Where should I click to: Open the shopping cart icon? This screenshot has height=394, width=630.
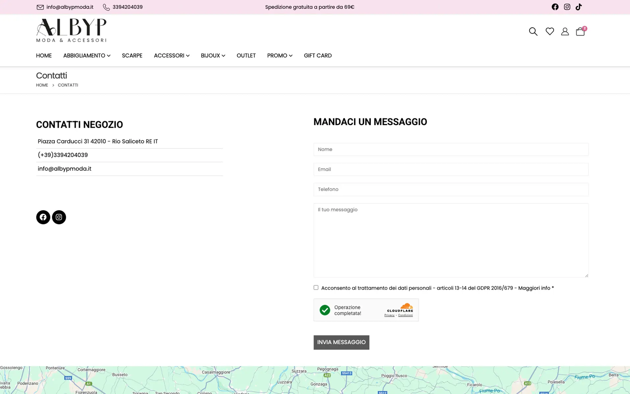pyautogui.click(x=580, y=31)
